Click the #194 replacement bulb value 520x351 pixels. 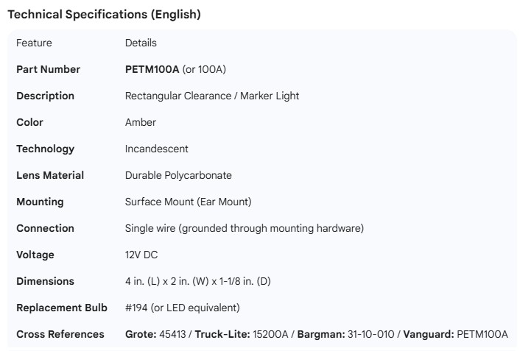tap(182, 308)
